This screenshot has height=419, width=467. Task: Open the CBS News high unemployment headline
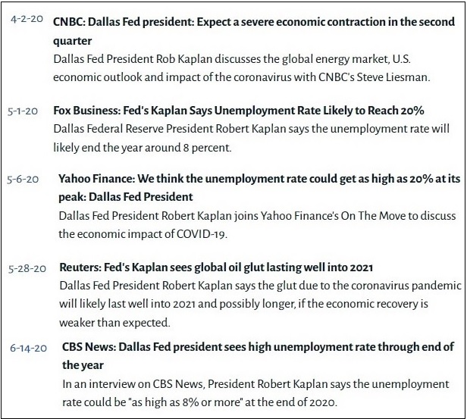point(258,355)
